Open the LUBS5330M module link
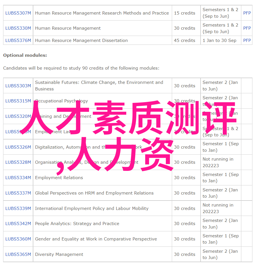 pos(18,28)
